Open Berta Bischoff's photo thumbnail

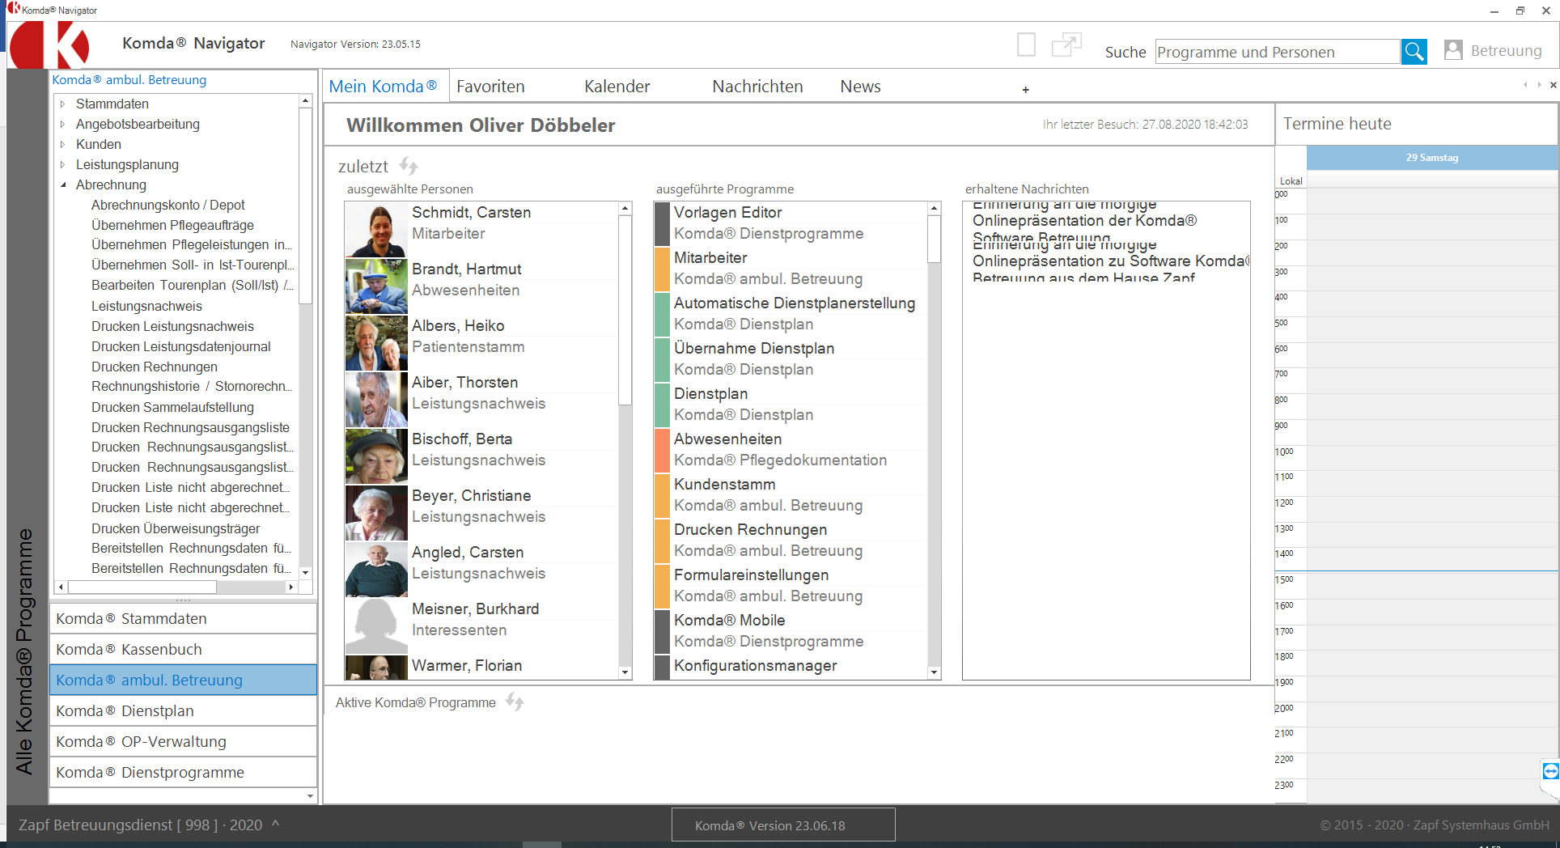(x=376, y=456)
